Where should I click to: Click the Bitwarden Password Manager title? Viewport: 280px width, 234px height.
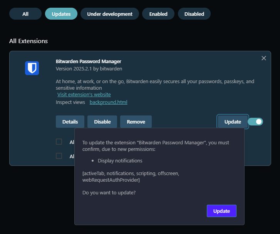tap(89, 62)
